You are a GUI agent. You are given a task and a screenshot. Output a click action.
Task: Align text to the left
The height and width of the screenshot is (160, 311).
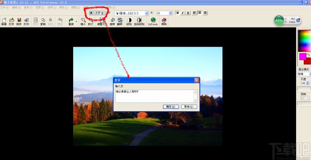195,13
